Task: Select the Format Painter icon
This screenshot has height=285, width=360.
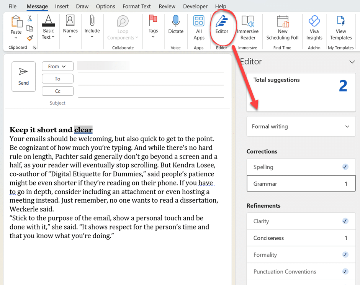Action: coord(29,37)
